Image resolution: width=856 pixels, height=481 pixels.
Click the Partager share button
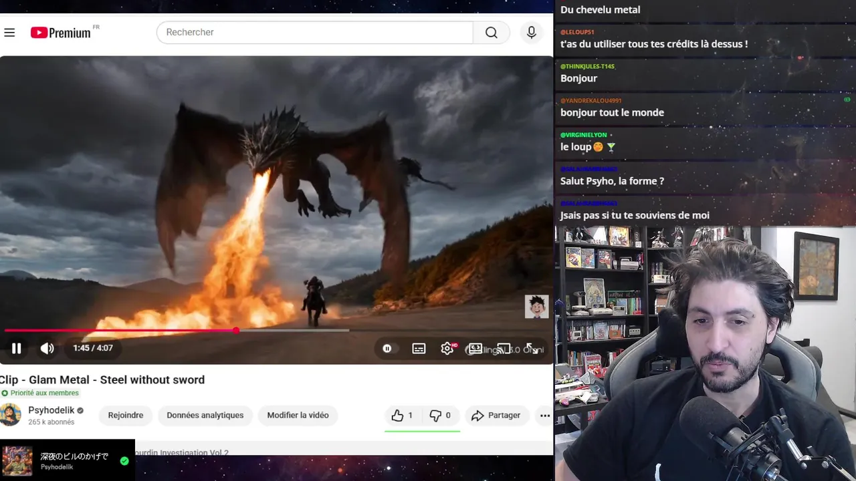coord(496,416)
